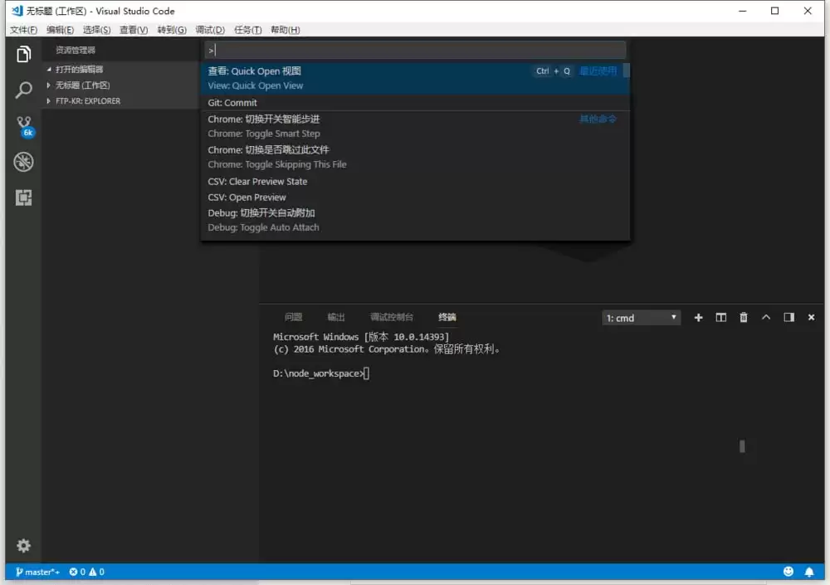Open the Search view icon
The height and width of the screenshot is (585, 830).
point(22,90)
